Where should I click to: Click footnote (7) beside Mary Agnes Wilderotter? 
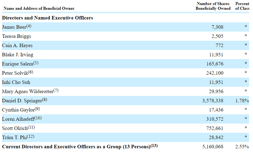pos(56,90)
